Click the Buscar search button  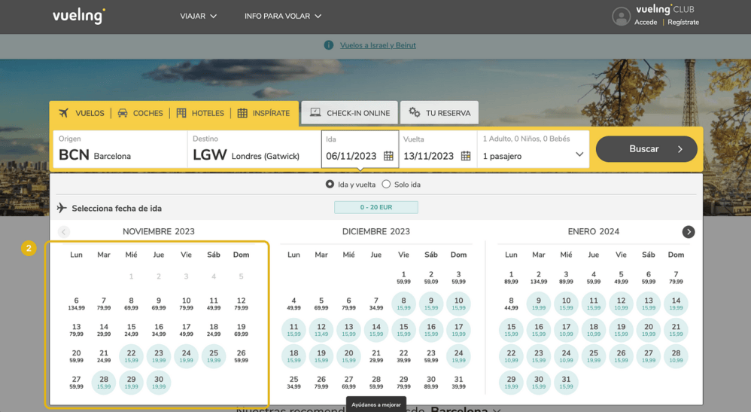click(646, 148)
